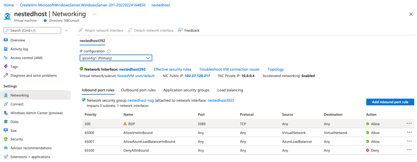Click the Security shield icon in sidebar

coord(6,139)
